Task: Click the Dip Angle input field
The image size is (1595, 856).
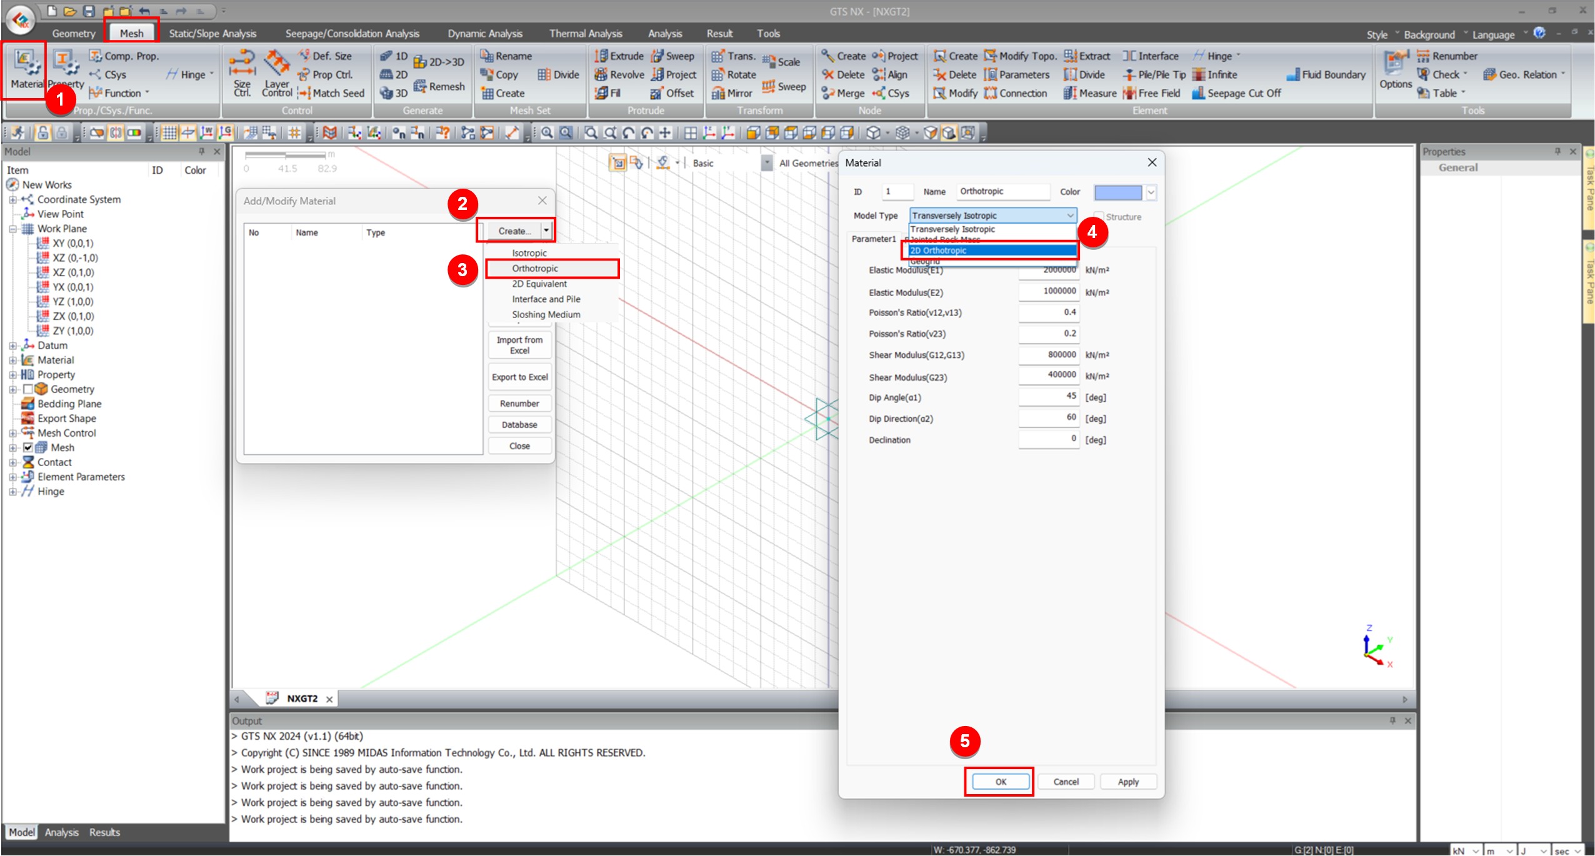Action: click(x=1049, y=396)
